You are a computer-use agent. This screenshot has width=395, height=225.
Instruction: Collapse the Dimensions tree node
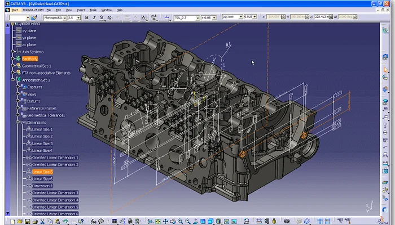[19, 122]
